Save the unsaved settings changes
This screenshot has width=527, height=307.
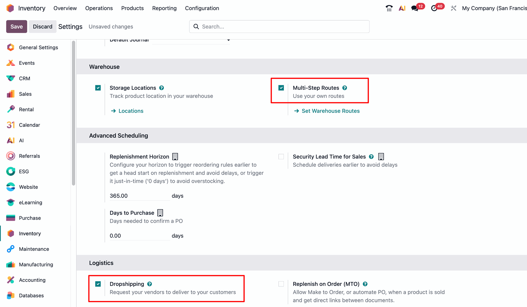point(16,26)
